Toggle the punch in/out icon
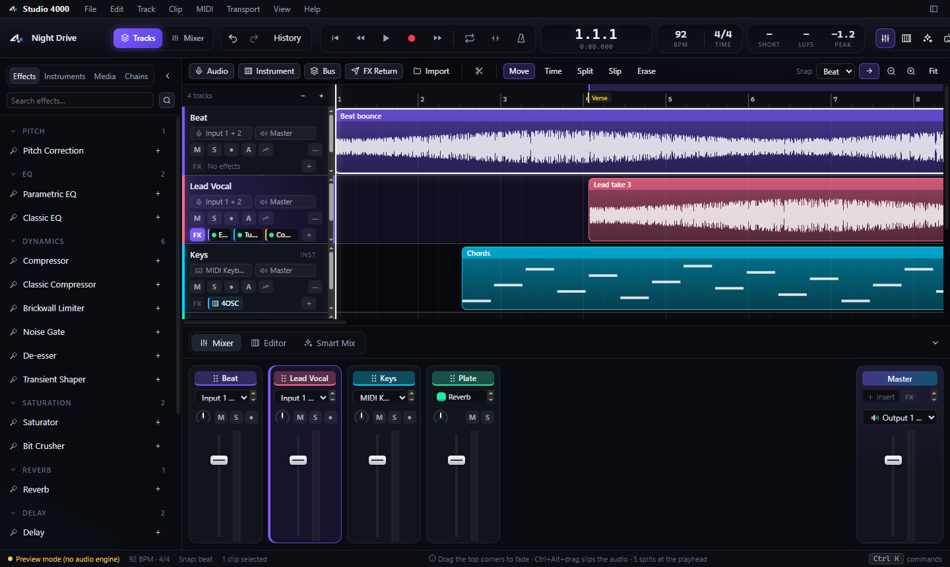This screenshot has height=567, width=950. pyautogui.click(x=495, y=38)
